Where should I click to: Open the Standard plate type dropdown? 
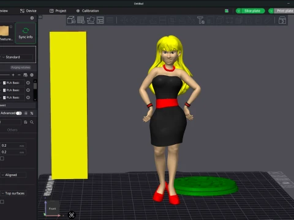17,57
